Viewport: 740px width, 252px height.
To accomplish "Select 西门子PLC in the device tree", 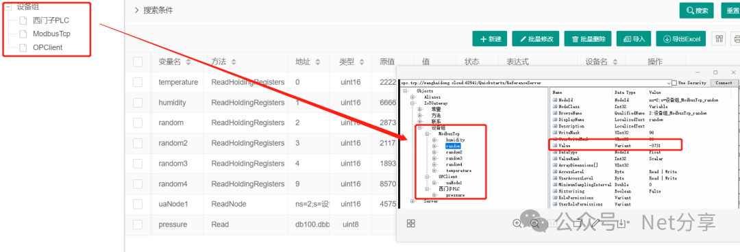I will point(51,21).
